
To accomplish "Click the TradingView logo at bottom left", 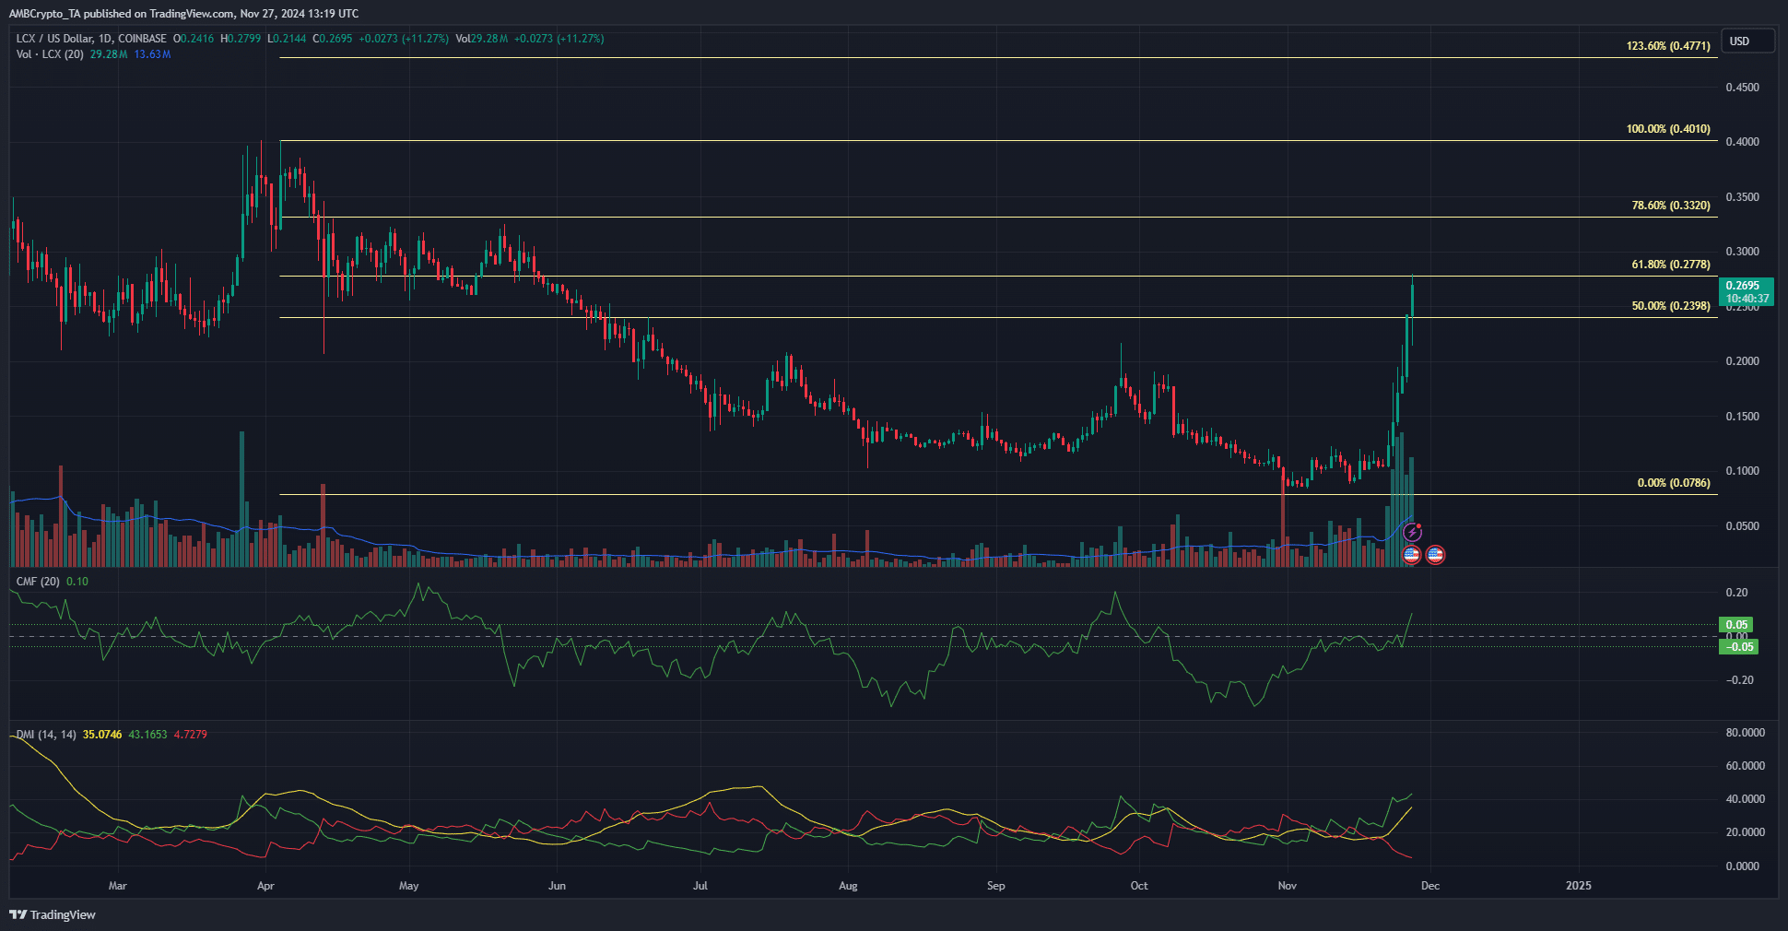I will (53, 914).
